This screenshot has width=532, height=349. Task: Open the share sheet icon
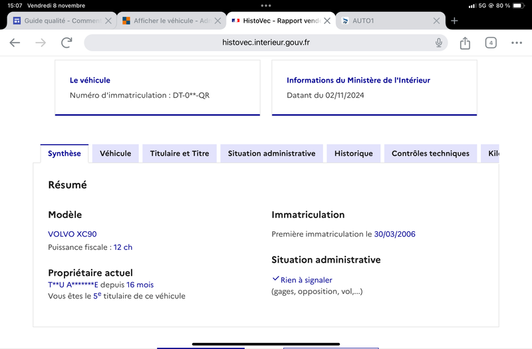465,43
